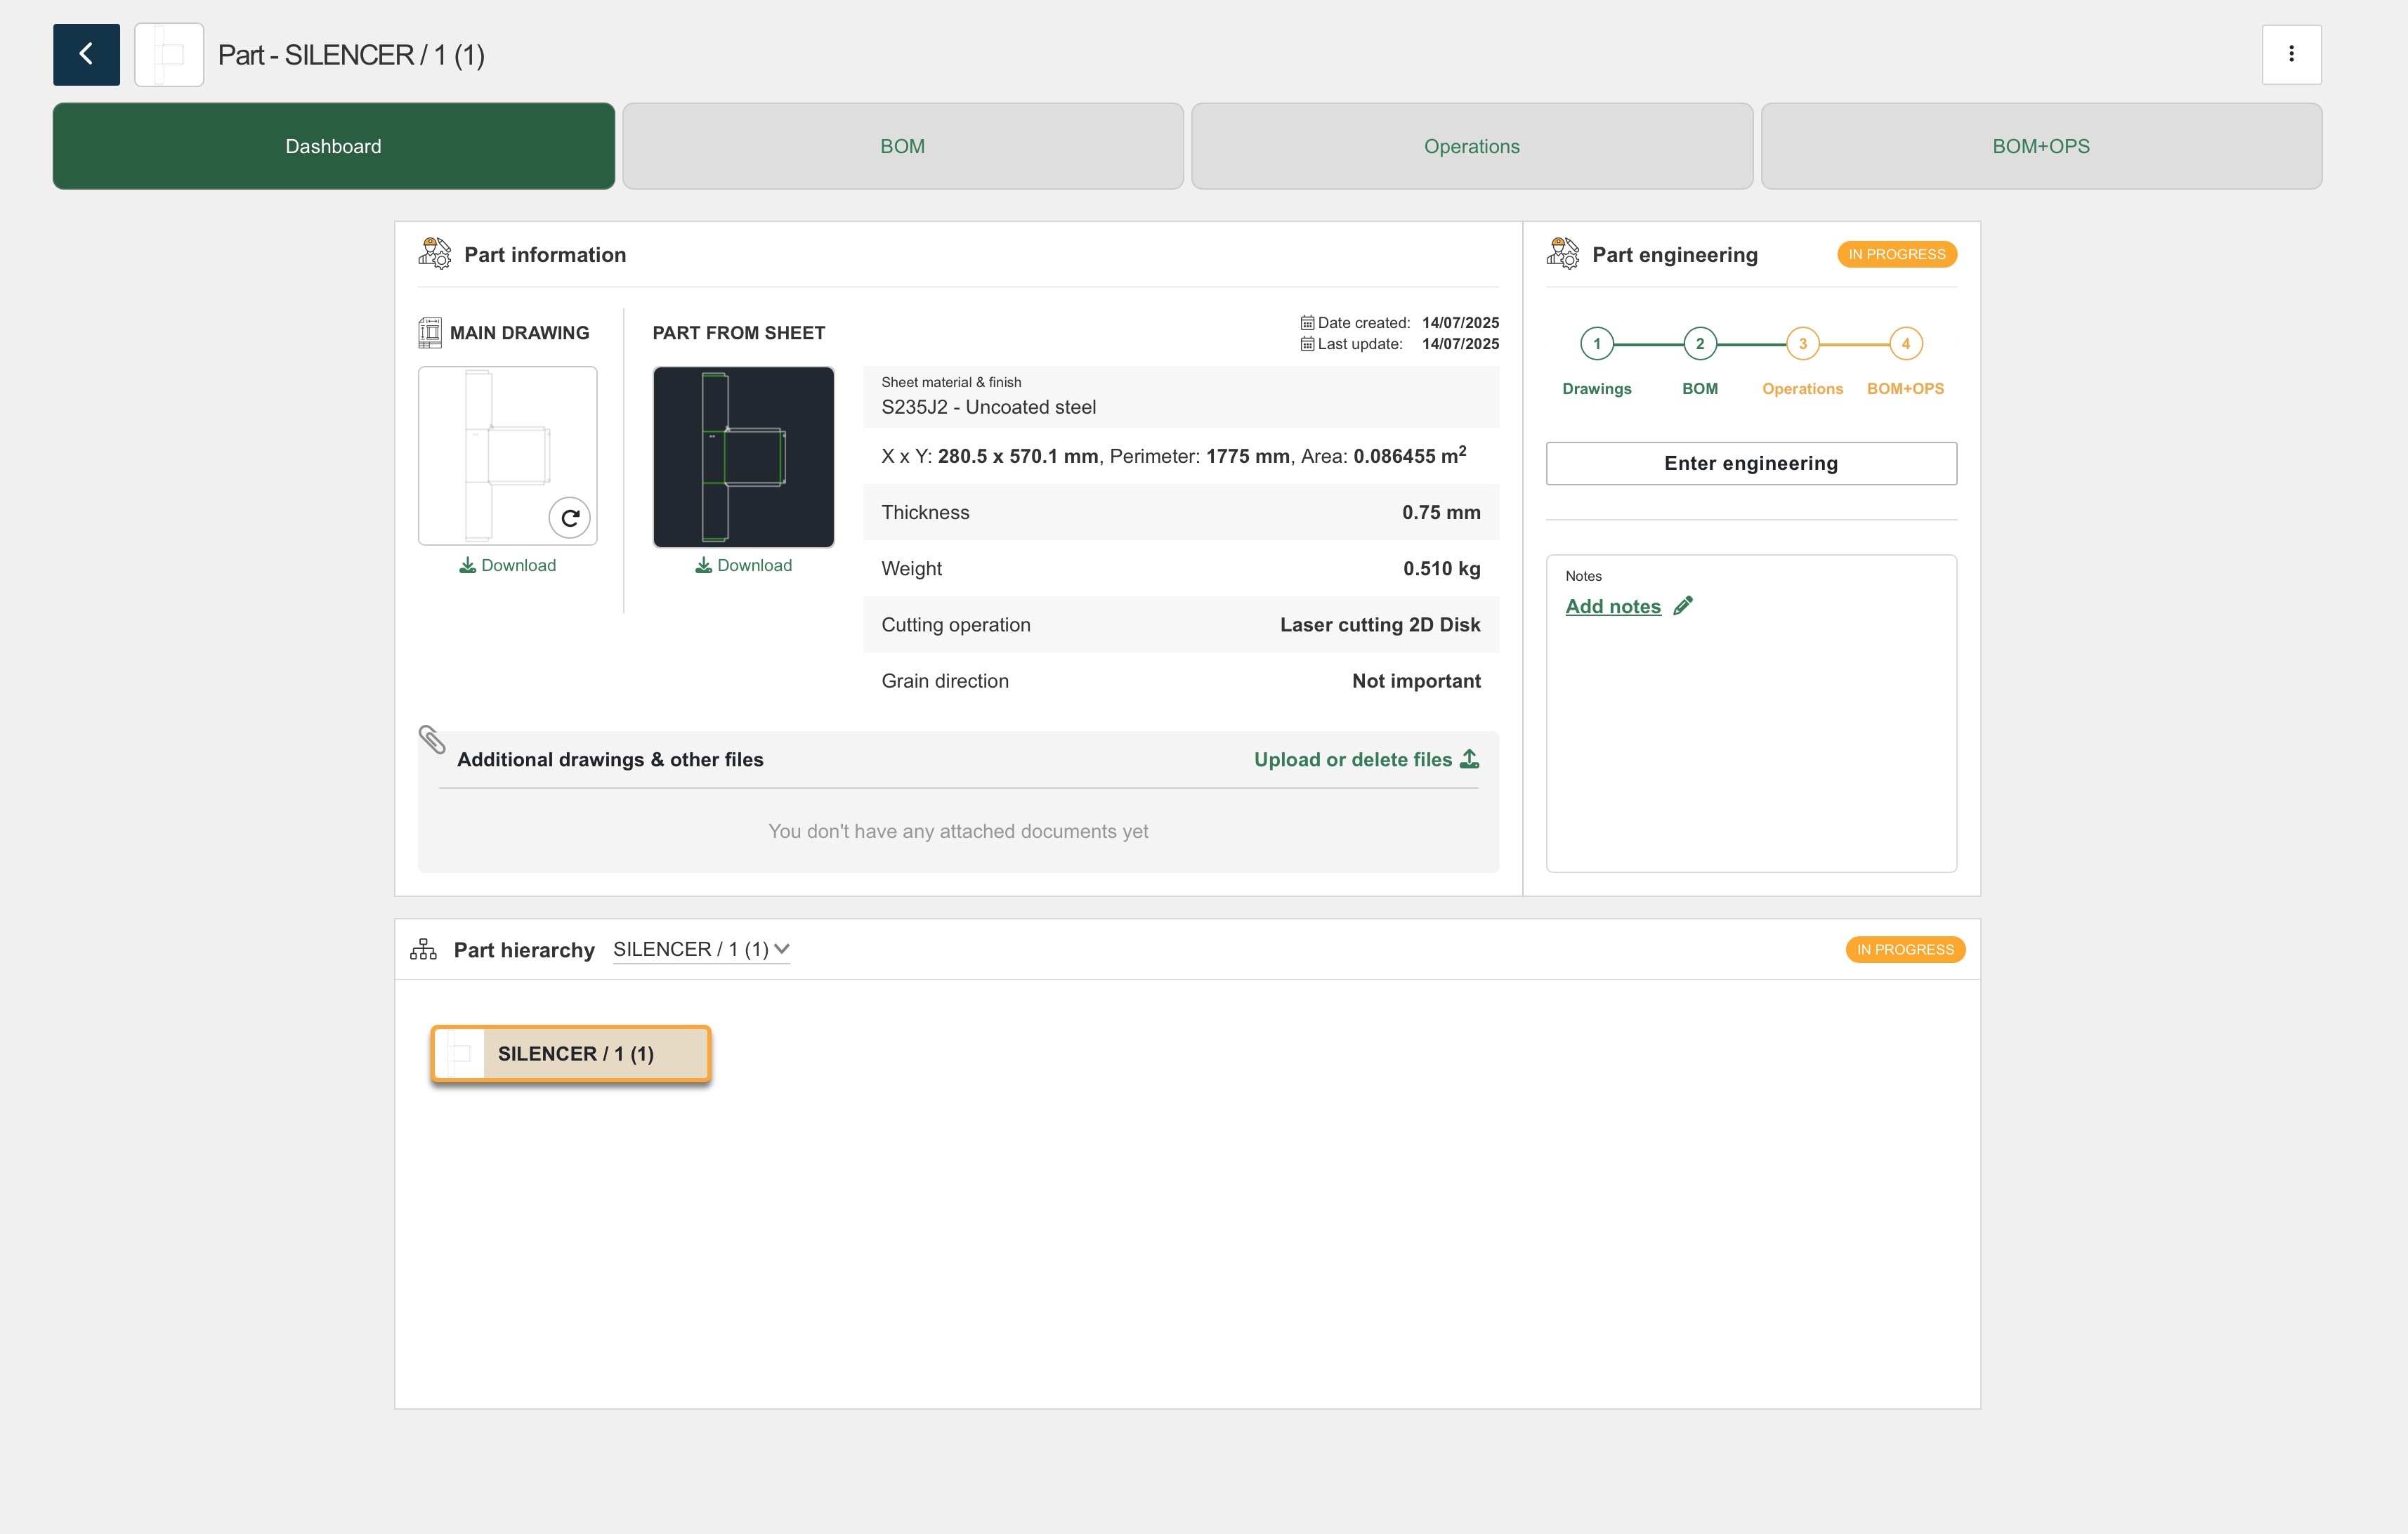Click the Part engineering worker icon
Image resolution: width=2408 pixels, height=1534 pixels.
pos(1562,254)
